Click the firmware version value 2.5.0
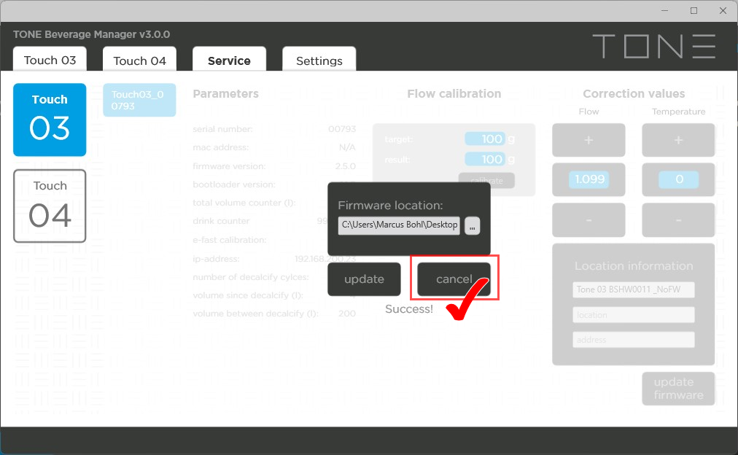 click(x=346, y=166)
